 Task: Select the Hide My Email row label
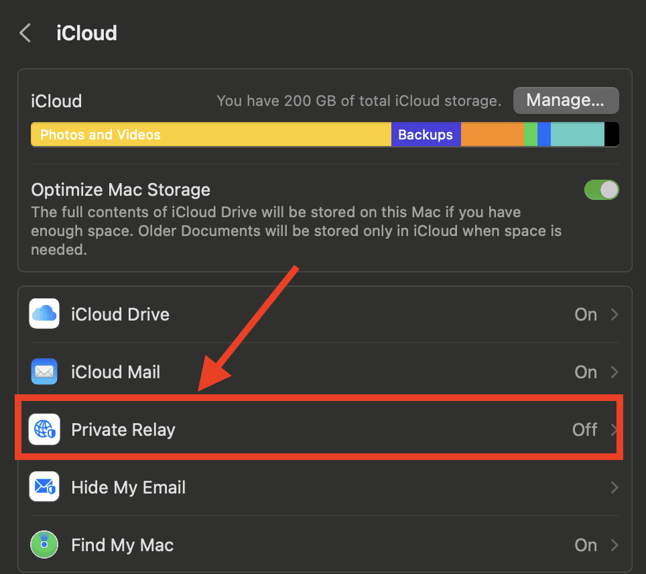click(128, 487)
